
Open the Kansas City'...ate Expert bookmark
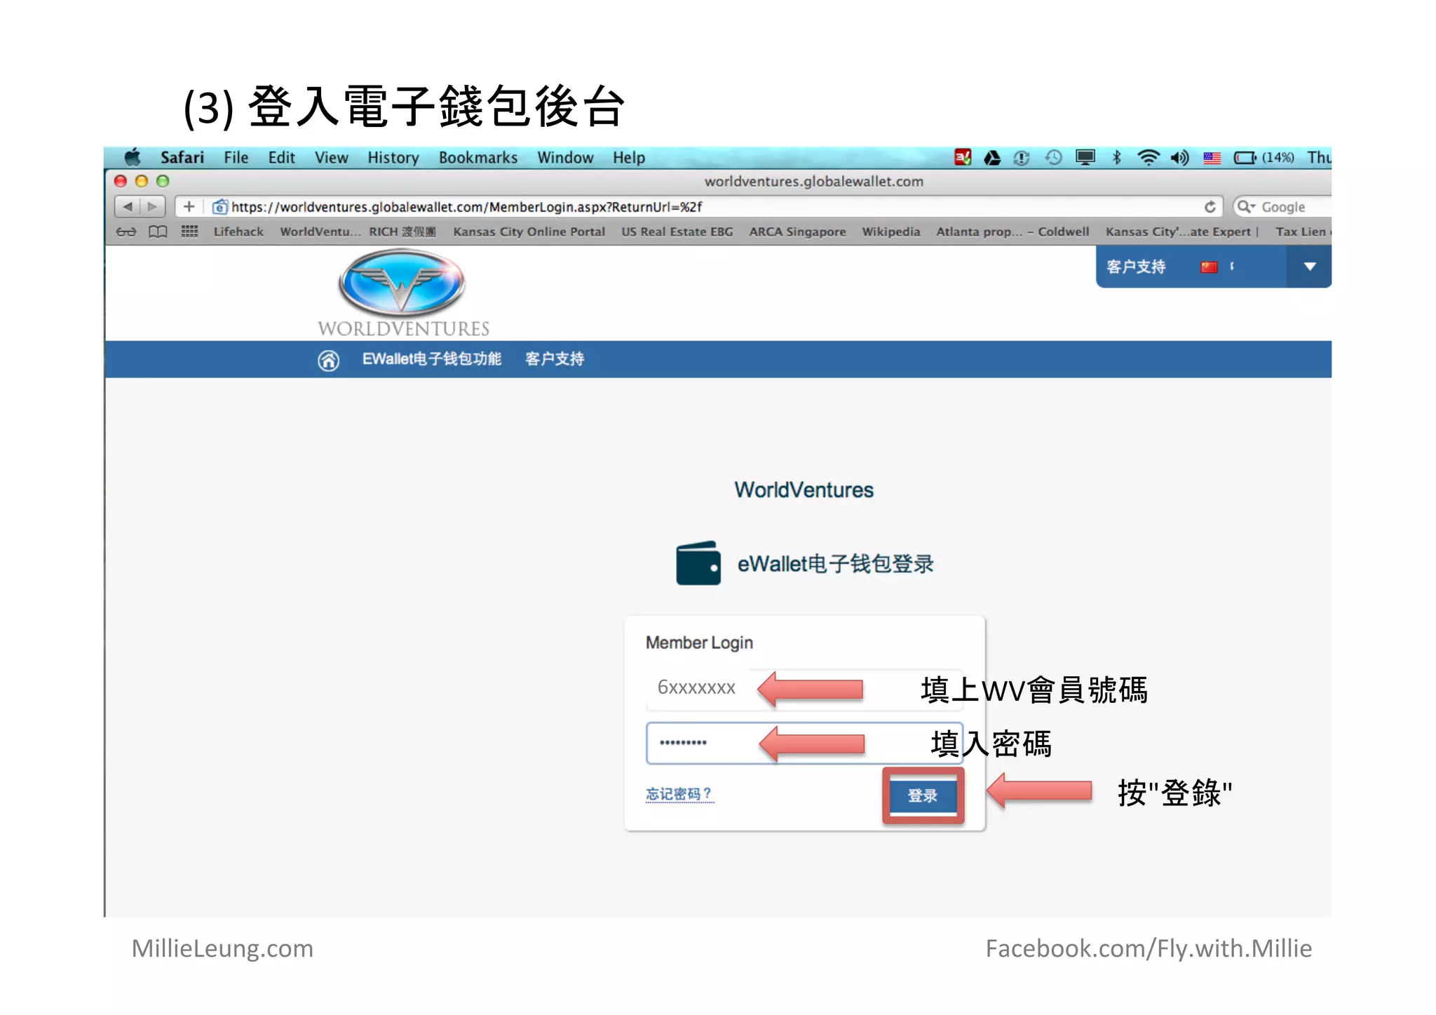(x=1181, y=231)
